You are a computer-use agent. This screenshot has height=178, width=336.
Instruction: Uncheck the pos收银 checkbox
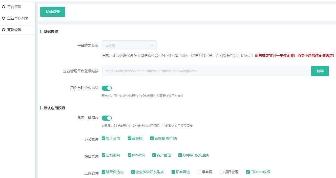point(130,155)
